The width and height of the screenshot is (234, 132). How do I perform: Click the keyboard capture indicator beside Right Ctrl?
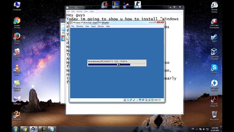pyautogui.click(x=152, y=100)
